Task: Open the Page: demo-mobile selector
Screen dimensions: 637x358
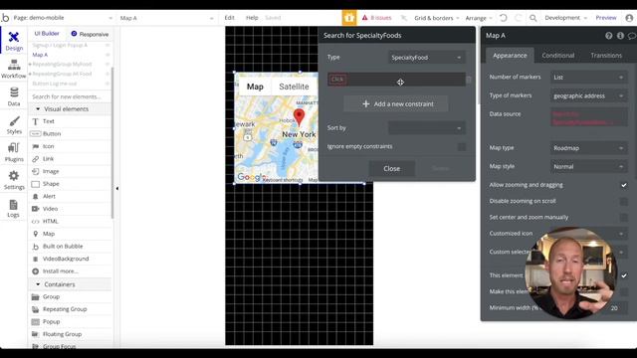Action: point(63,18)
